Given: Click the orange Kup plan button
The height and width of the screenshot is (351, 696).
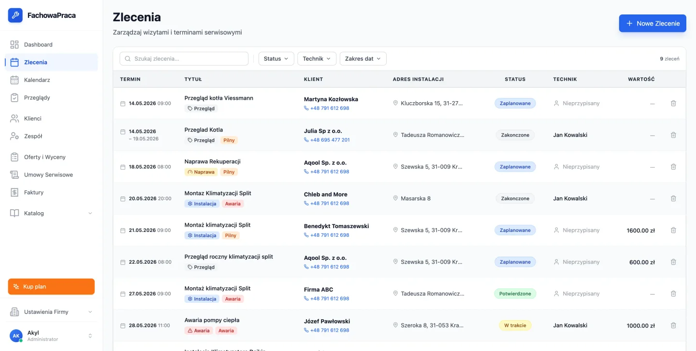Looking at the screenshot, I should point(51,286).
